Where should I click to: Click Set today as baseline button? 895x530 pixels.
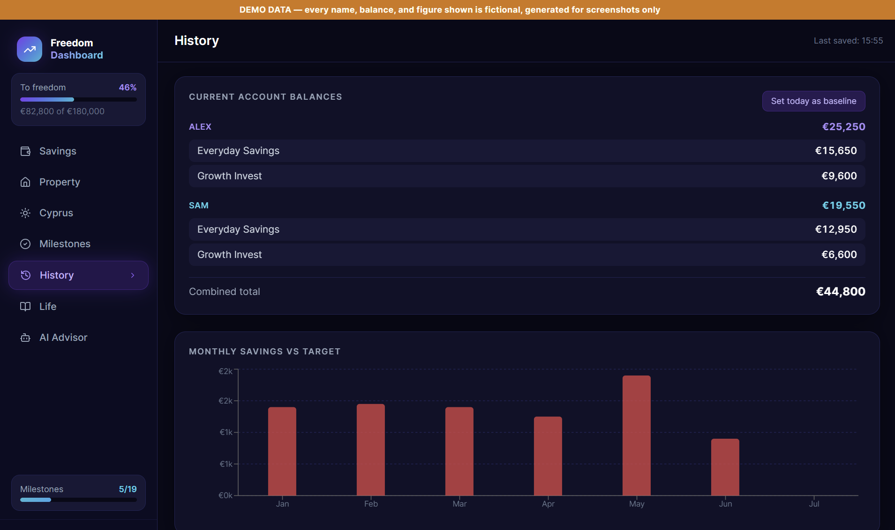pos(813,101)
